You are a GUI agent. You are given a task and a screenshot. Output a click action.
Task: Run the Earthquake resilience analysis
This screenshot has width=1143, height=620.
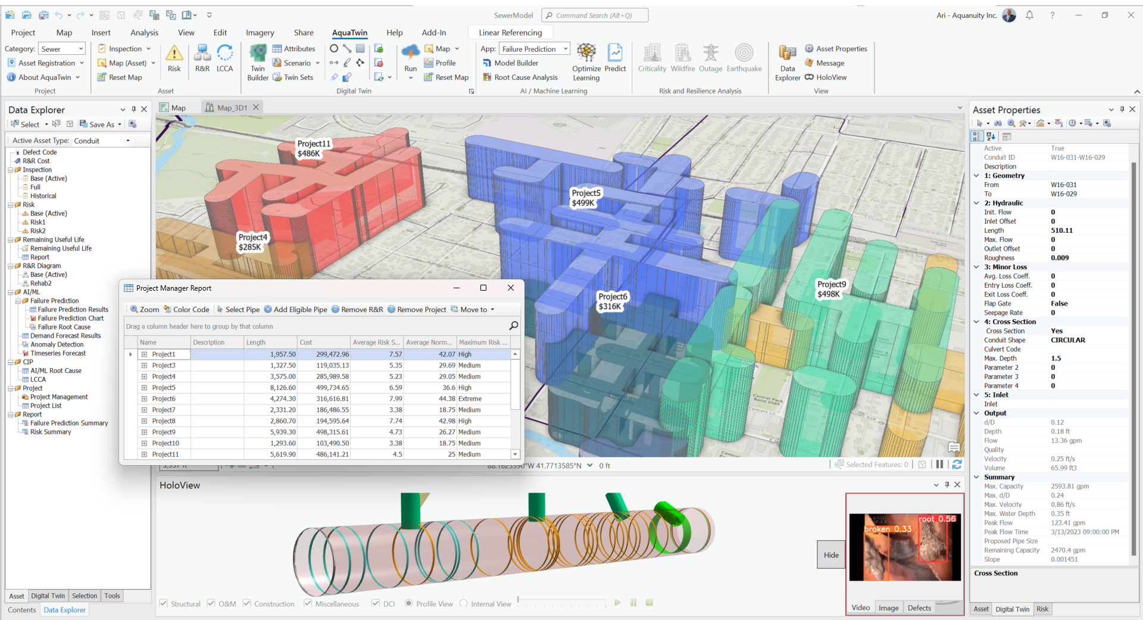744,58
